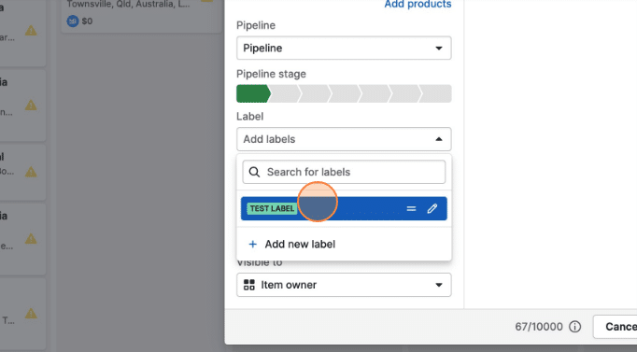
Task: Edit TEST LABEL with the pencil icon
Action: point(432,209)
